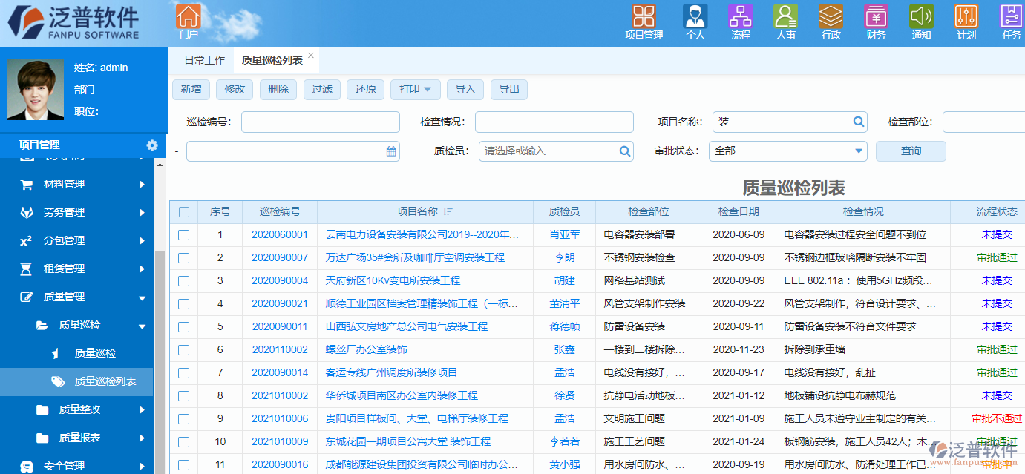1025x474 pixels.
Task: Check the row for 2020110002
Action: coord(184,350)
